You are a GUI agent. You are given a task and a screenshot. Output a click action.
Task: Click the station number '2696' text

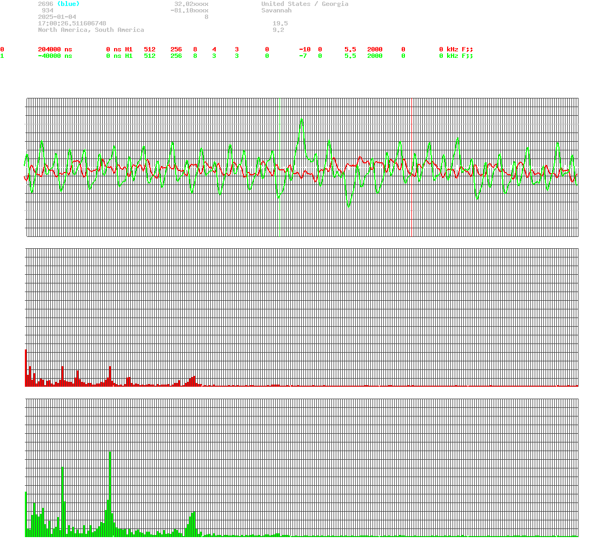45,4
